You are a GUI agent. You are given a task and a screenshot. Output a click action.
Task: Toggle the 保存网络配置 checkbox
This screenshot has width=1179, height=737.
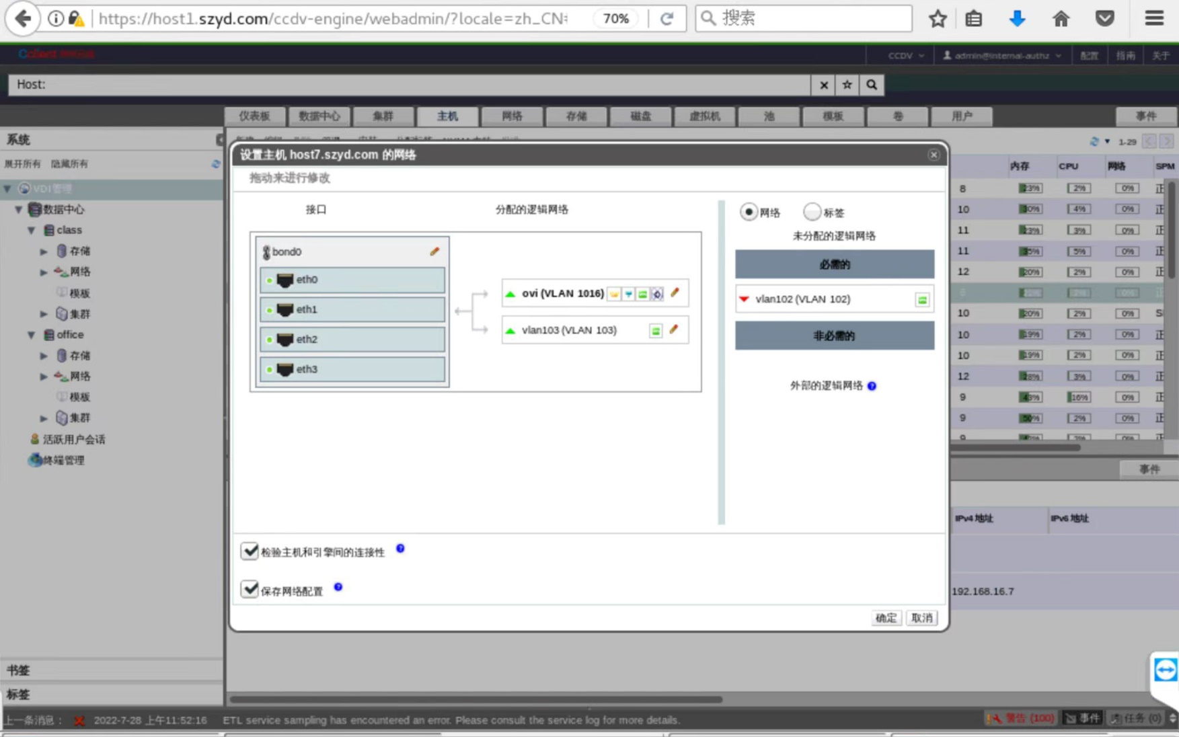(250, 589)
